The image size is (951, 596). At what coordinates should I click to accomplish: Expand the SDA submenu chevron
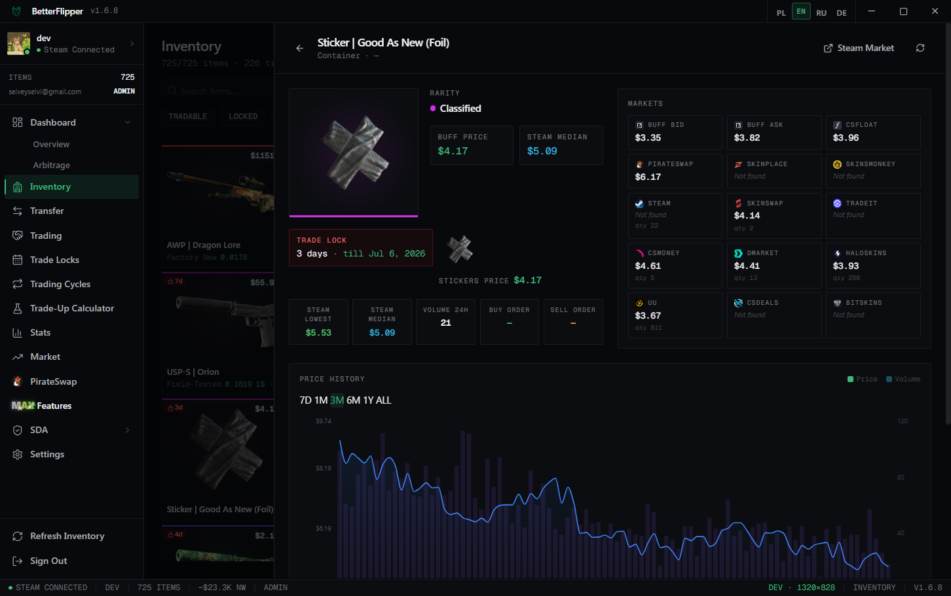[x=128, y=430]
